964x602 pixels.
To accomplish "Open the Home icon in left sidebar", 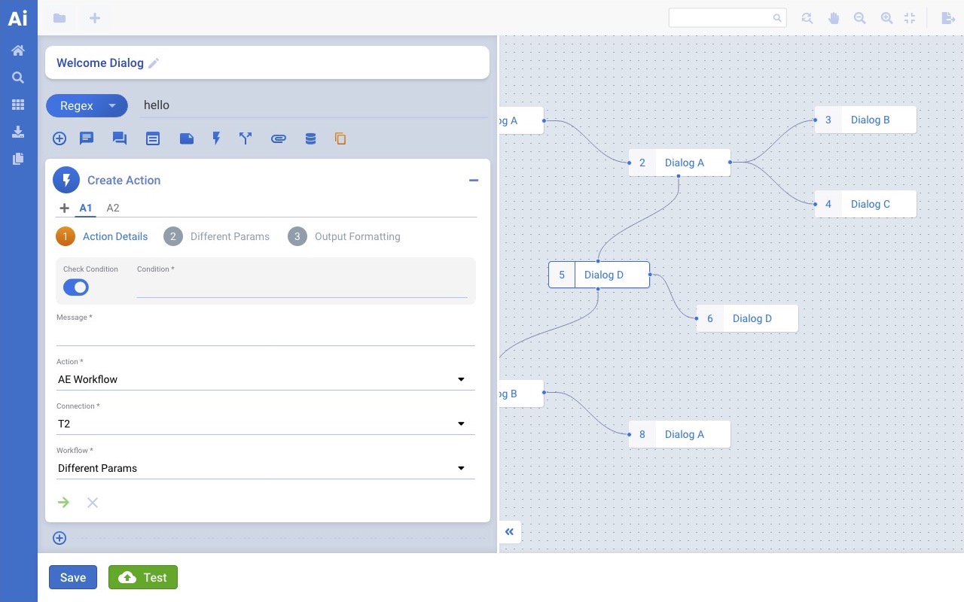I will click(18, 50).
